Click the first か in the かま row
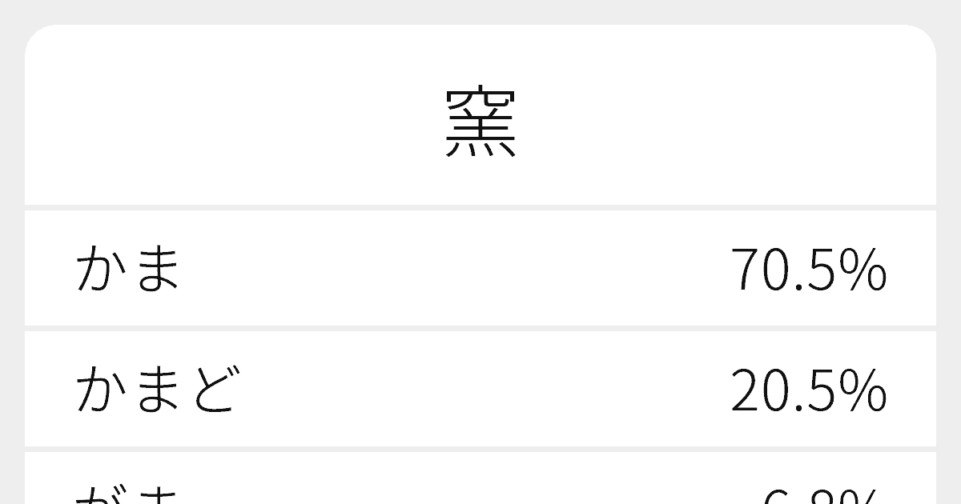961x504 pixels. coord(99,269)
